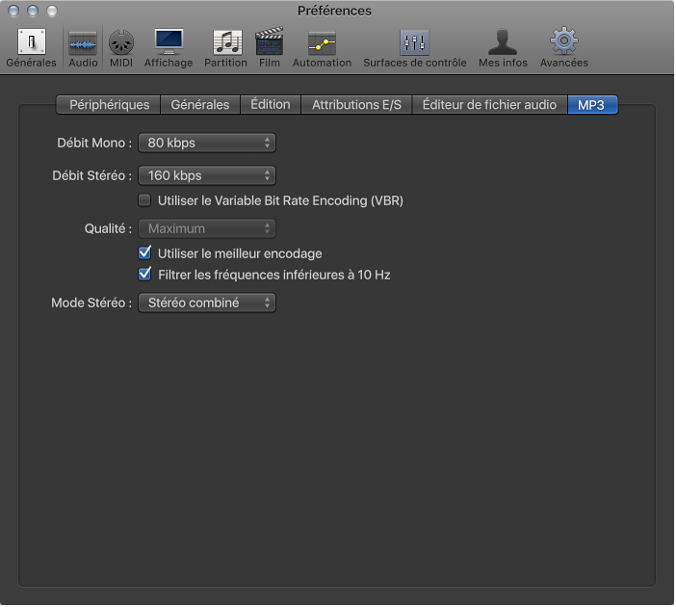Open the Mode Stéréo dropdown
This screenshot has height=607, width=676.
coord(207,303)
